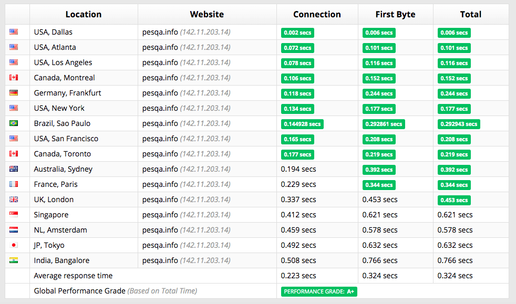The height and width of the screenshot is (304, 516).
Task: Click the Performance Grade A+ badge
Action: pyautogui.click(x=319, y=291)
